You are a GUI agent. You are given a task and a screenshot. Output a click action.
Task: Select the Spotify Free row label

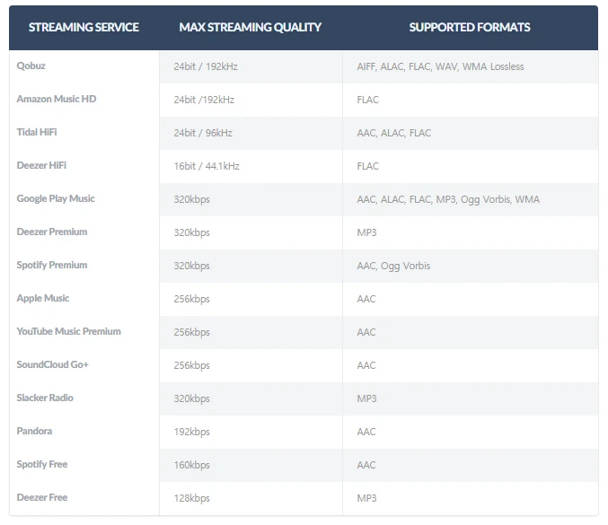[42, 464]
